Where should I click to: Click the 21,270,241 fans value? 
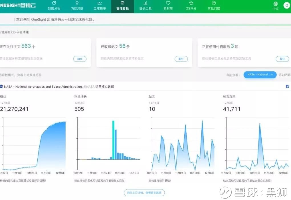tap(14, 109)
